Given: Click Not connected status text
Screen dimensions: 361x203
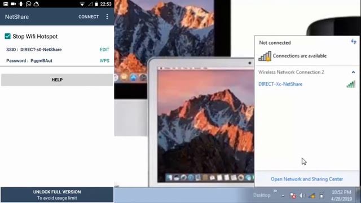Looking at the screenshot, I should pyautogui.click(x=275, y=43).
